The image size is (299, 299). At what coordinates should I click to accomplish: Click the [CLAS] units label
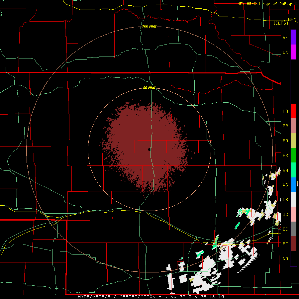pos(281,23)
